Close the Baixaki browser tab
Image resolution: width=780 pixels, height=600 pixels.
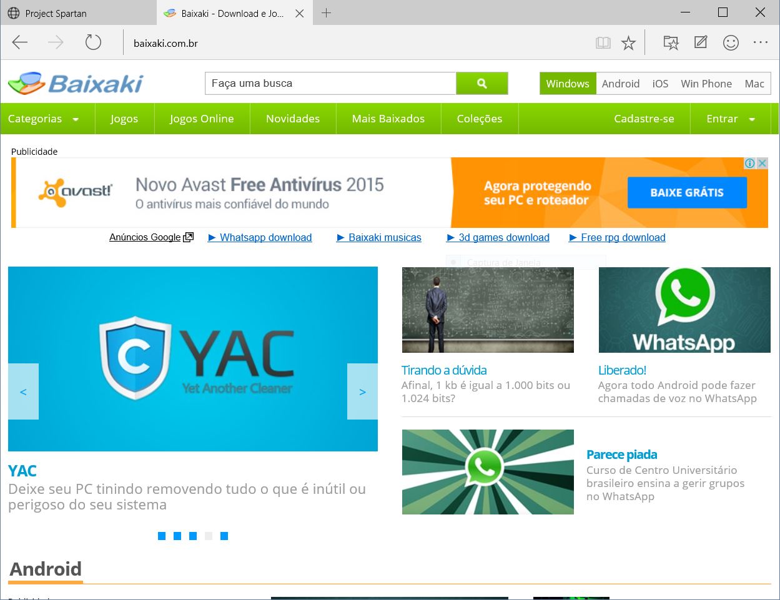pyautogui.click(x=300, y=13)
